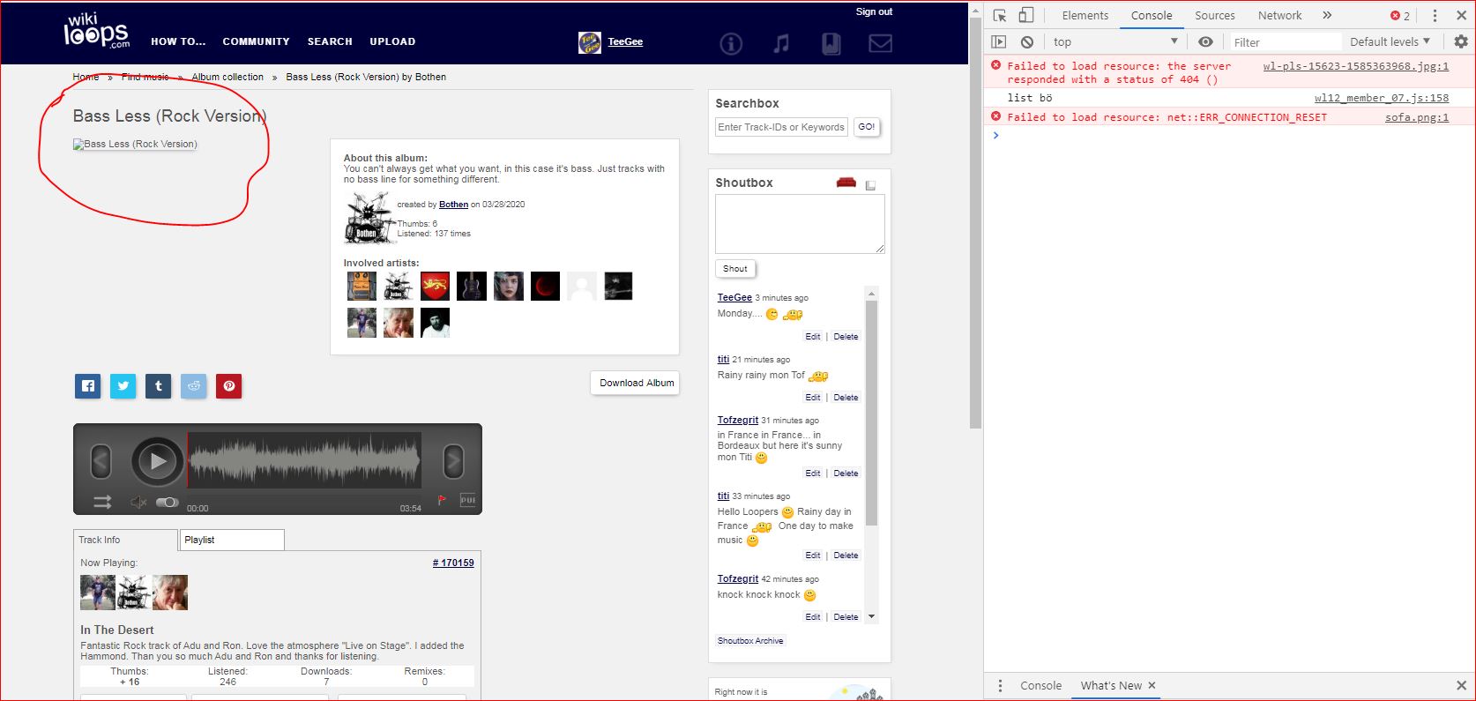This screenshot has width=1476, height=701.
Task: Click the mail envelope icon in header
Action: [880, 43]
